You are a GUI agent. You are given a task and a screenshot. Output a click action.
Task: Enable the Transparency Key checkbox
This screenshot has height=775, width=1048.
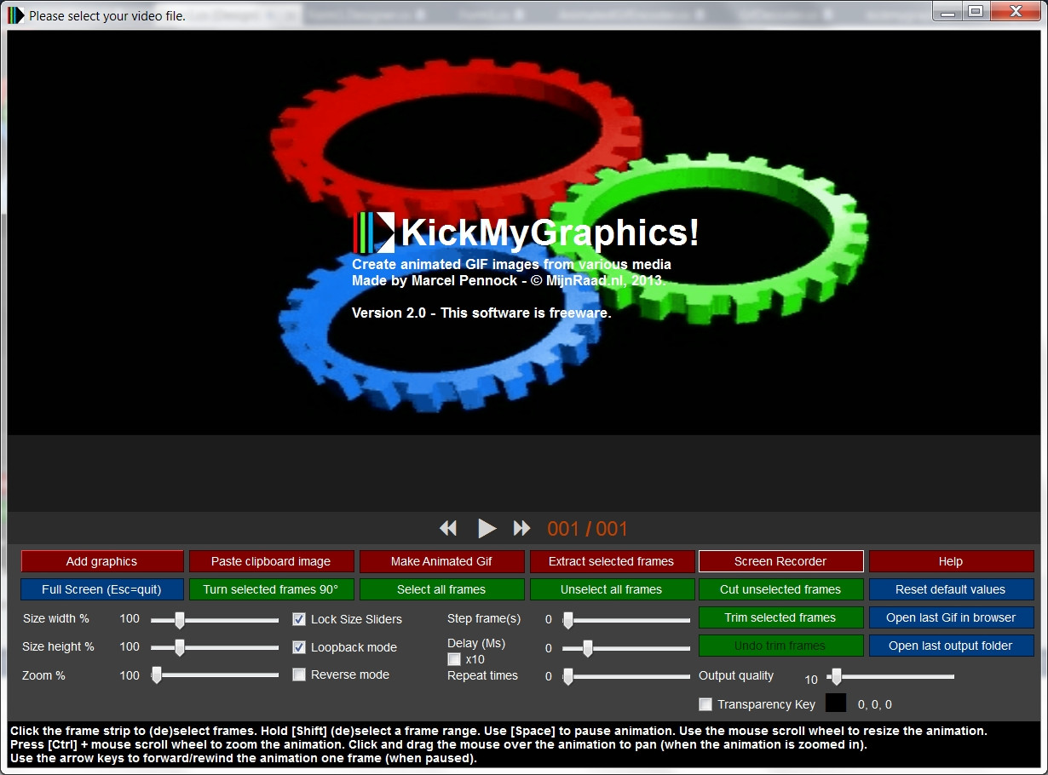705,704
